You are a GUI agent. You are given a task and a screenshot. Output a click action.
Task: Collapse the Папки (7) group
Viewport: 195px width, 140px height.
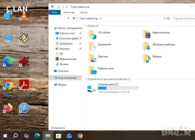(85, 26)
